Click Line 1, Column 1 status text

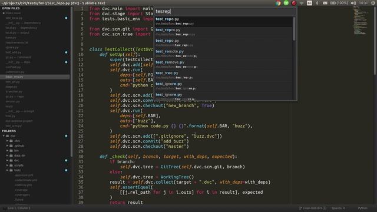tap(19, 208)
